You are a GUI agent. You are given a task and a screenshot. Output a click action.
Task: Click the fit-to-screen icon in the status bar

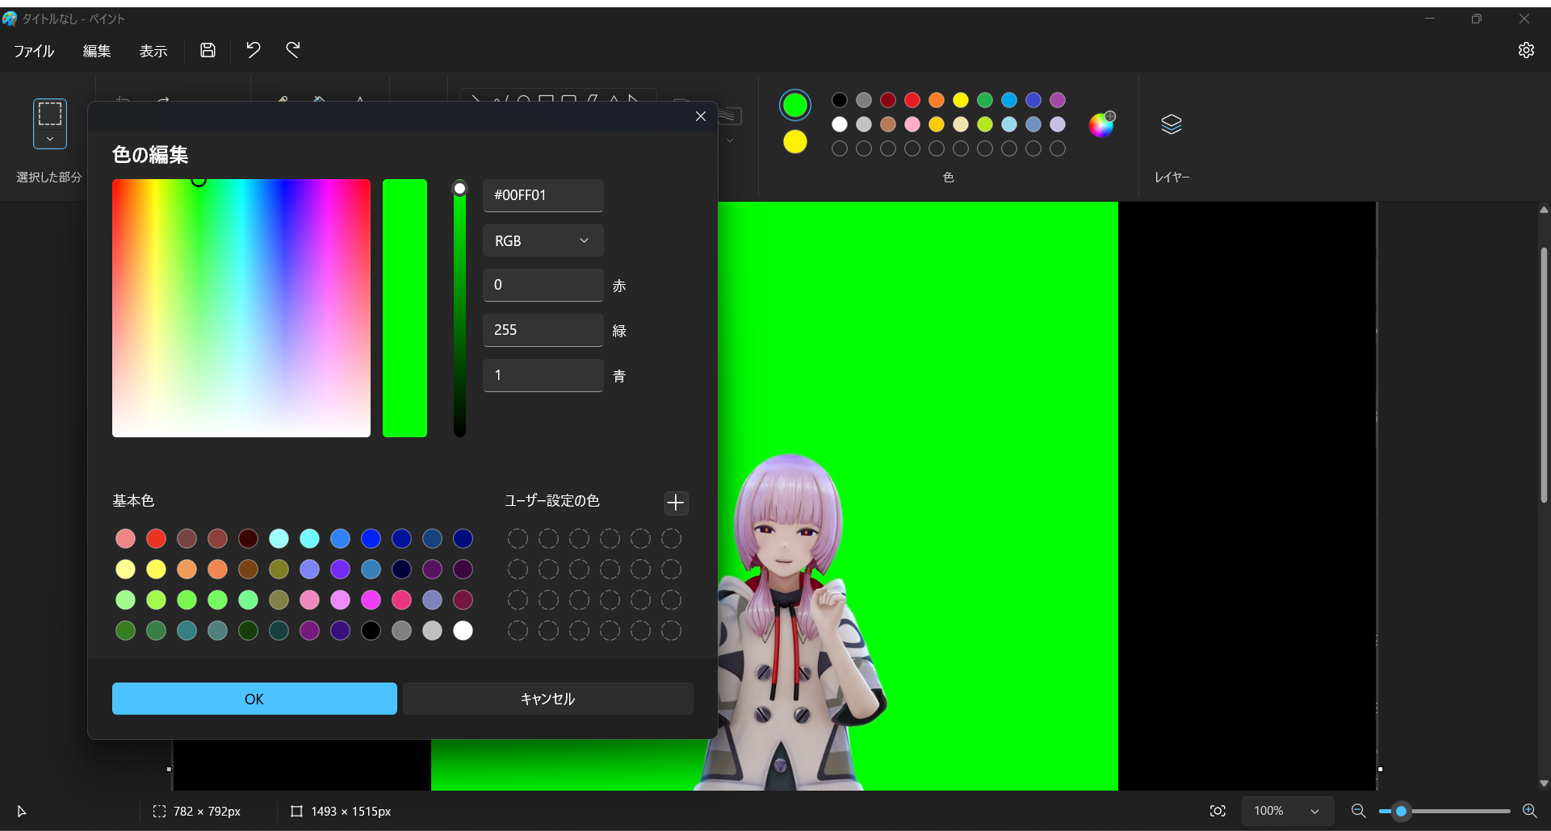point(1218,811)
